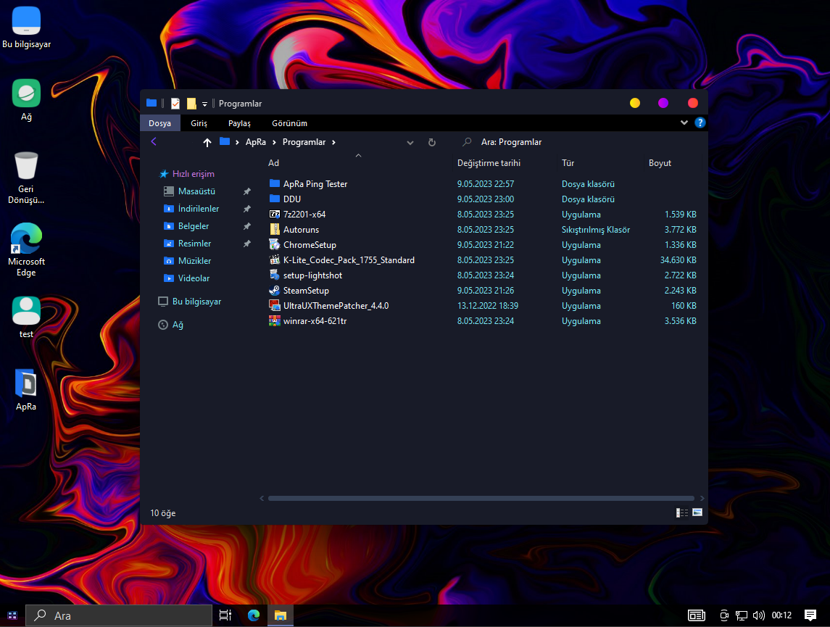
Task: Open the Paylaş ribbon tab
Action: [x=239, y=123]
